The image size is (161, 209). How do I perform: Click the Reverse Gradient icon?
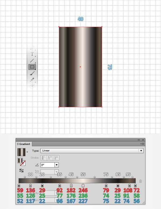[x=21, y=170]
